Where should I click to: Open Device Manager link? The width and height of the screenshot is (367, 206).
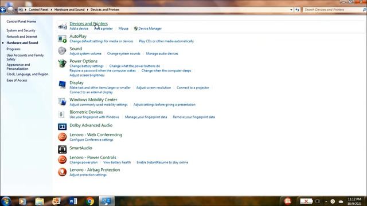(150, 29)
